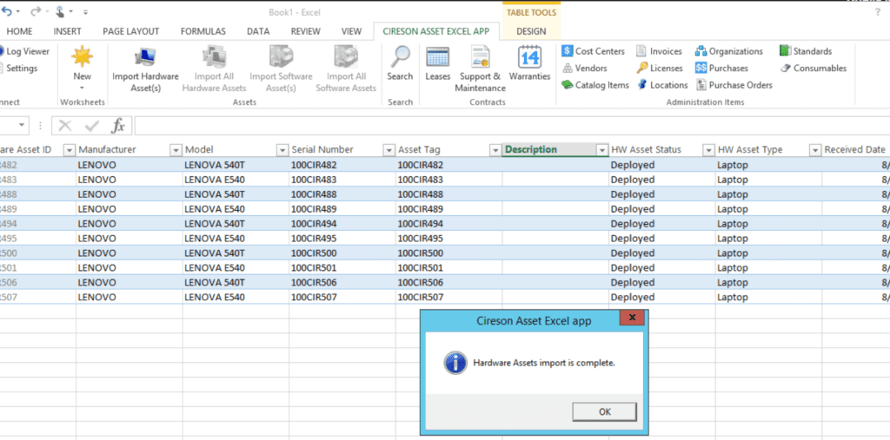Screen dimensions: 890x440
Task: Open Leases contracts
Action: pos(438,63)
